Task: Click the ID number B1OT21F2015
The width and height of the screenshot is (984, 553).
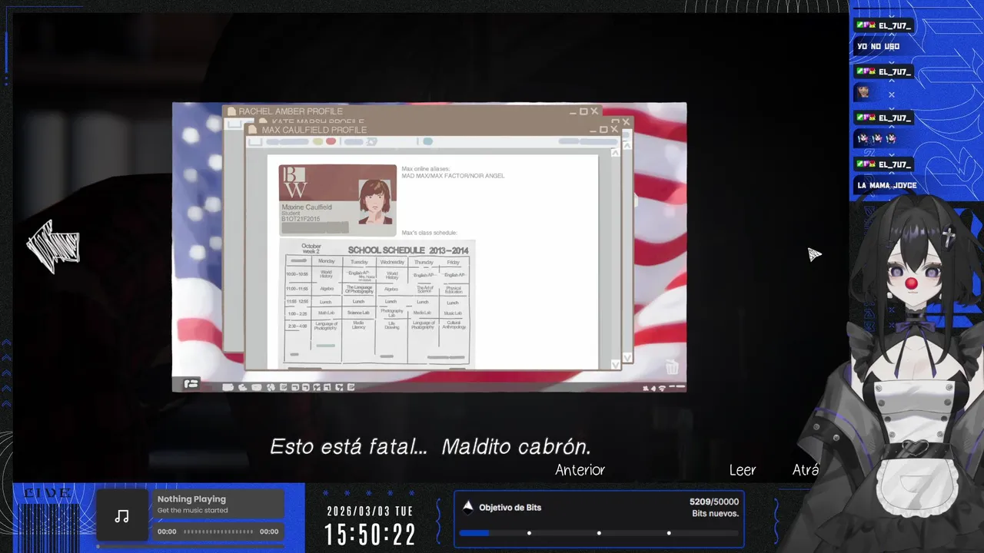Action: (301, 219)
